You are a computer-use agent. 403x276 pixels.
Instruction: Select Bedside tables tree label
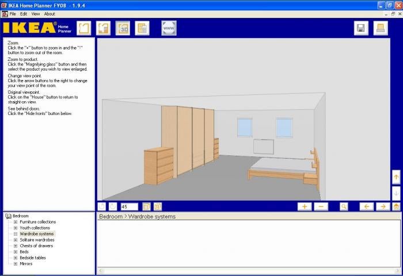(33, 258)
